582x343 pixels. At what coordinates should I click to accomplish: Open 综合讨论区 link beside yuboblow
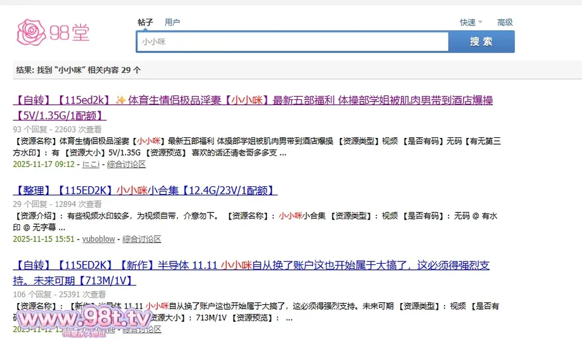142,239
